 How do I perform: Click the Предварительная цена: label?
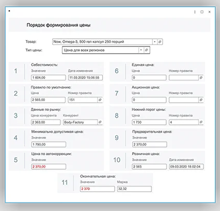point(152,132)
